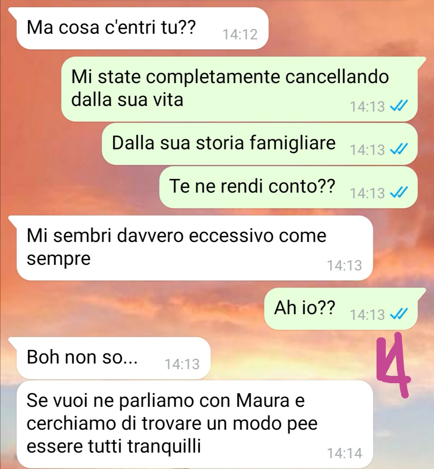Tap blue checkmarks on "dalla sua vita" message
This screenshot has width=434, height=469.
point(399,106)
